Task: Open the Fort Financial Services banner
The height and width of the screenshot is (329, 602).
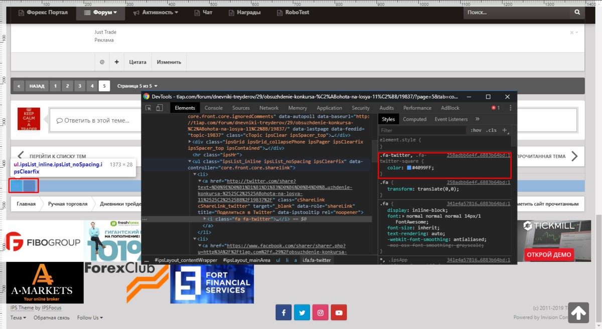Action: [x=212, y=283]
